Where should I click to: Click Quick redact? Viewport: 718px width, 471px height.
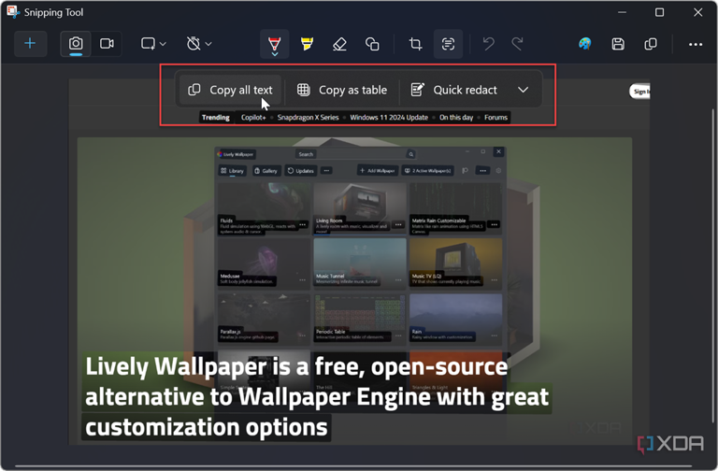(x=456, y=90)
